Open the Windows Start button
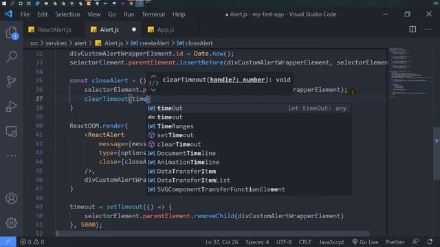 tap(4, 3)
